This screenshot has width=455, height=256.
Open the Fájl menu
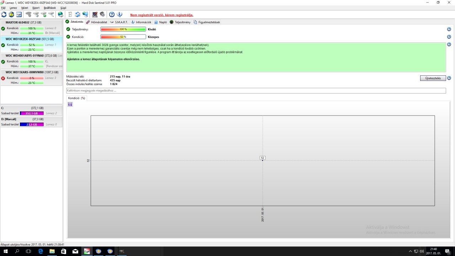(3, 8)
